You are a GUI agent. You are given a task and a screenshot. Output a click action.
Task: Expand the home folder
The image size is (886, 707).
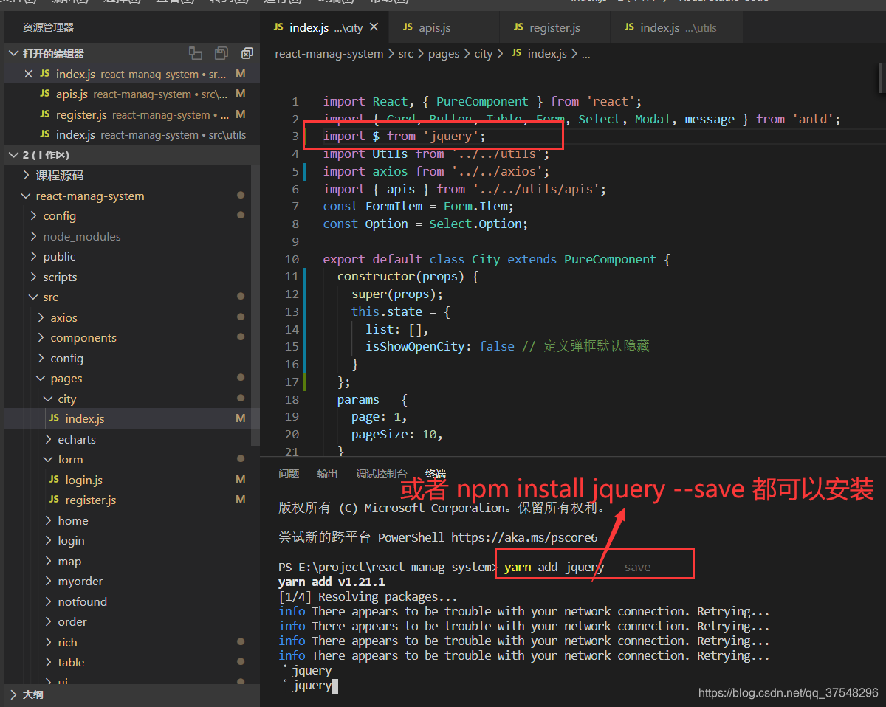coord(49,520)
